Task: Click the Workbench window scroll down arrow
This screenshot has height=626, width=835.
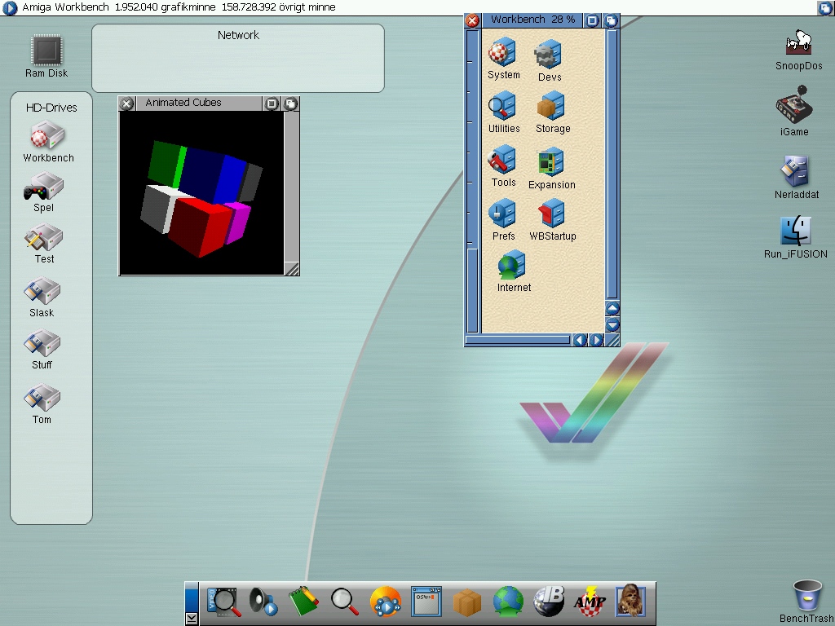Action: coord(612,324)
